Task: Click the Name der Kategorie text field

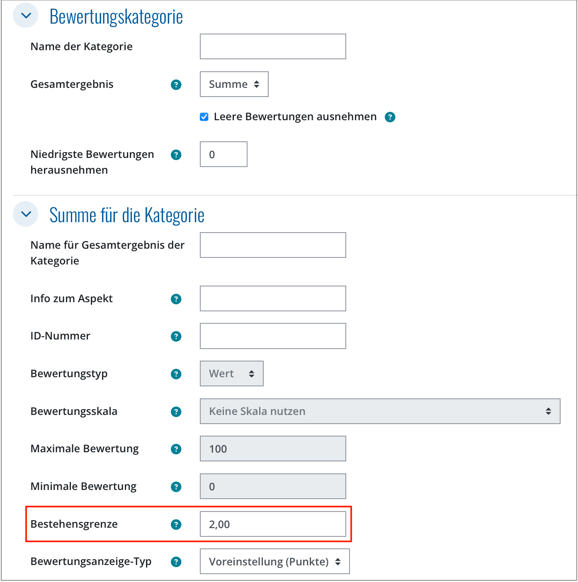Action: (x=273, y=46)
